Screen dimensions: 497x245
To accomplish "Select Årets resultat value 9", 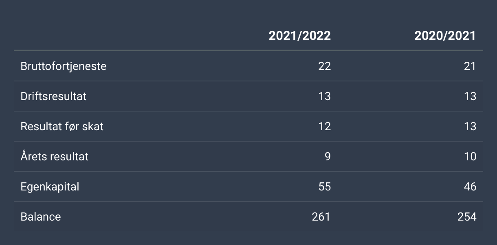I will coord(328,156).
